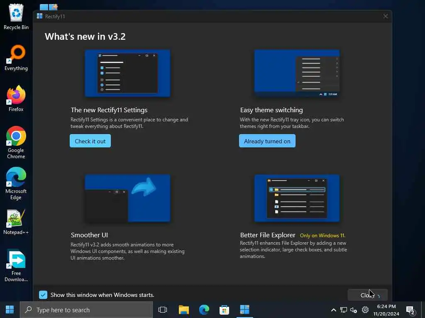
Task: Open the Recycle Bin desktop icon
Action: [x=16, y=17]
